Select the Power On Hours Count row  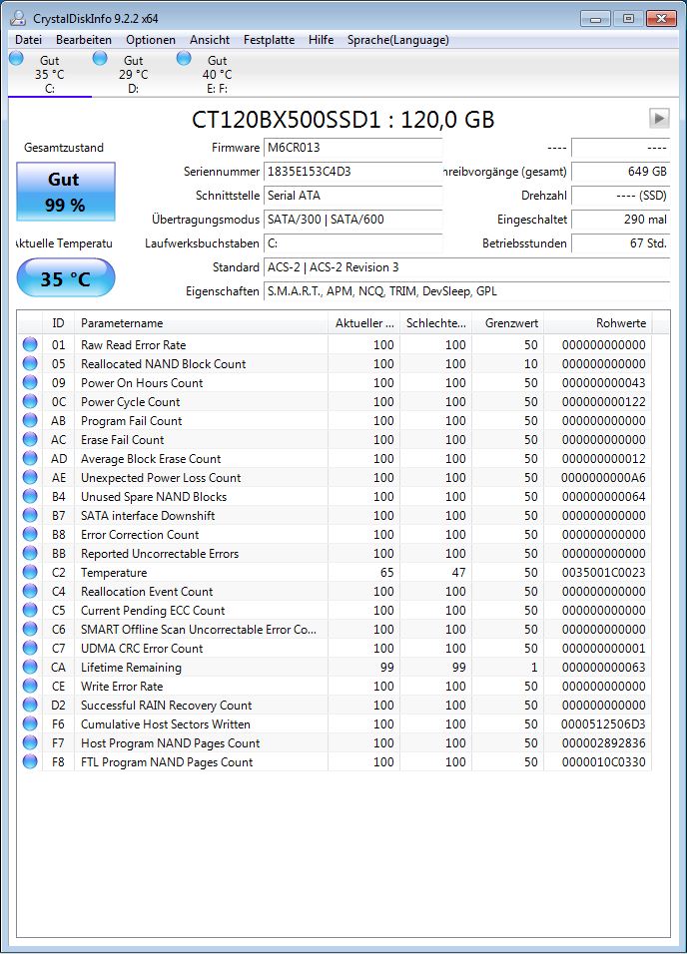334,382
